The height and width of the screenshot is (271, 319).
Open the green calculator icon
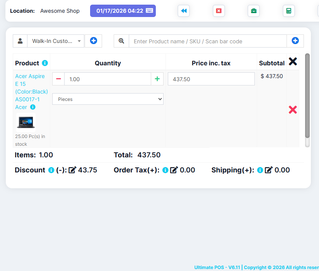click(288, 11)
